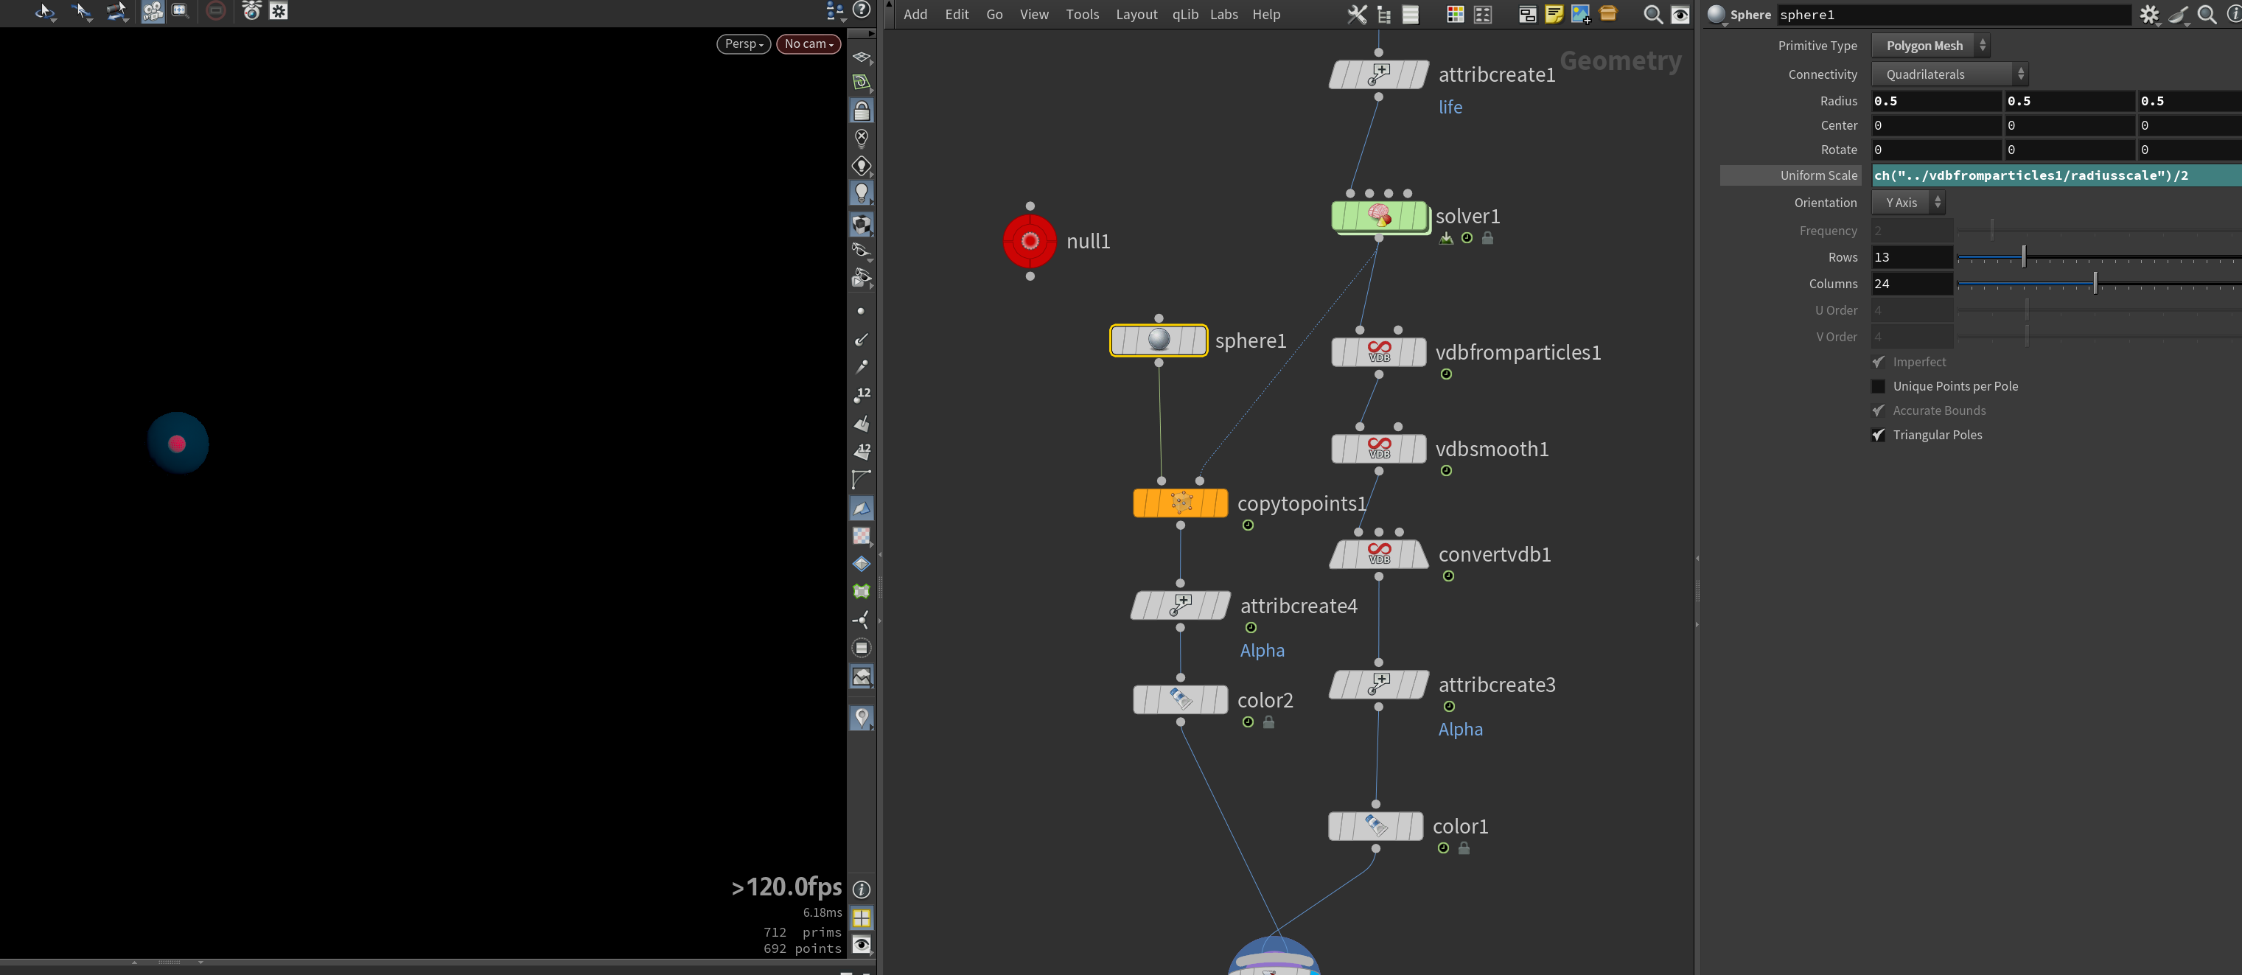Click the vdbfromparticles1 VDB node icon
The image size is (2242, 975).
(x=1380, y=352)
